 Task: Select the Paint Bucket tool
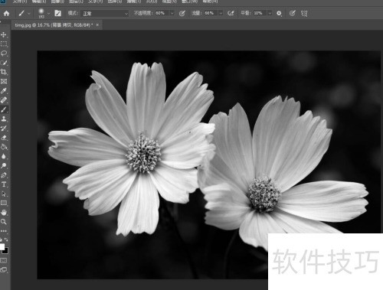pos(4,147)
